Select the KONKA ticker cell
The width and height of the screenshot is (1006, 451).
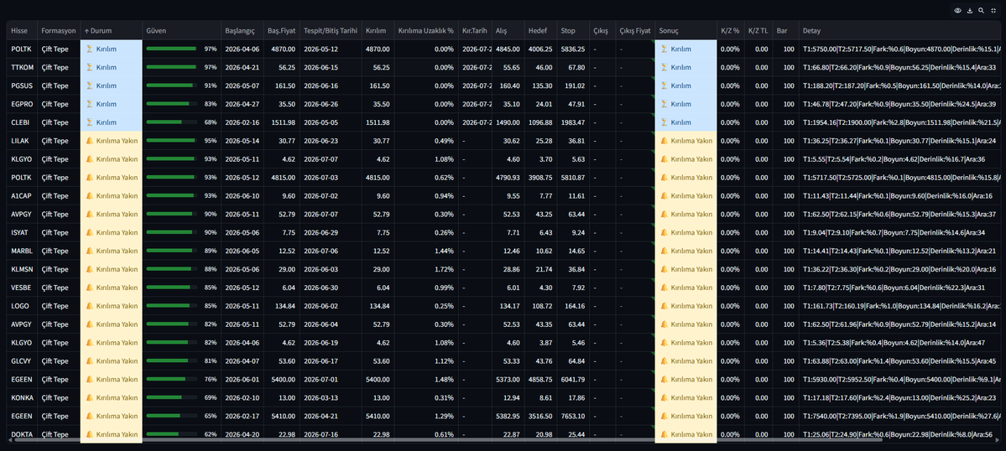click(22, 397)
